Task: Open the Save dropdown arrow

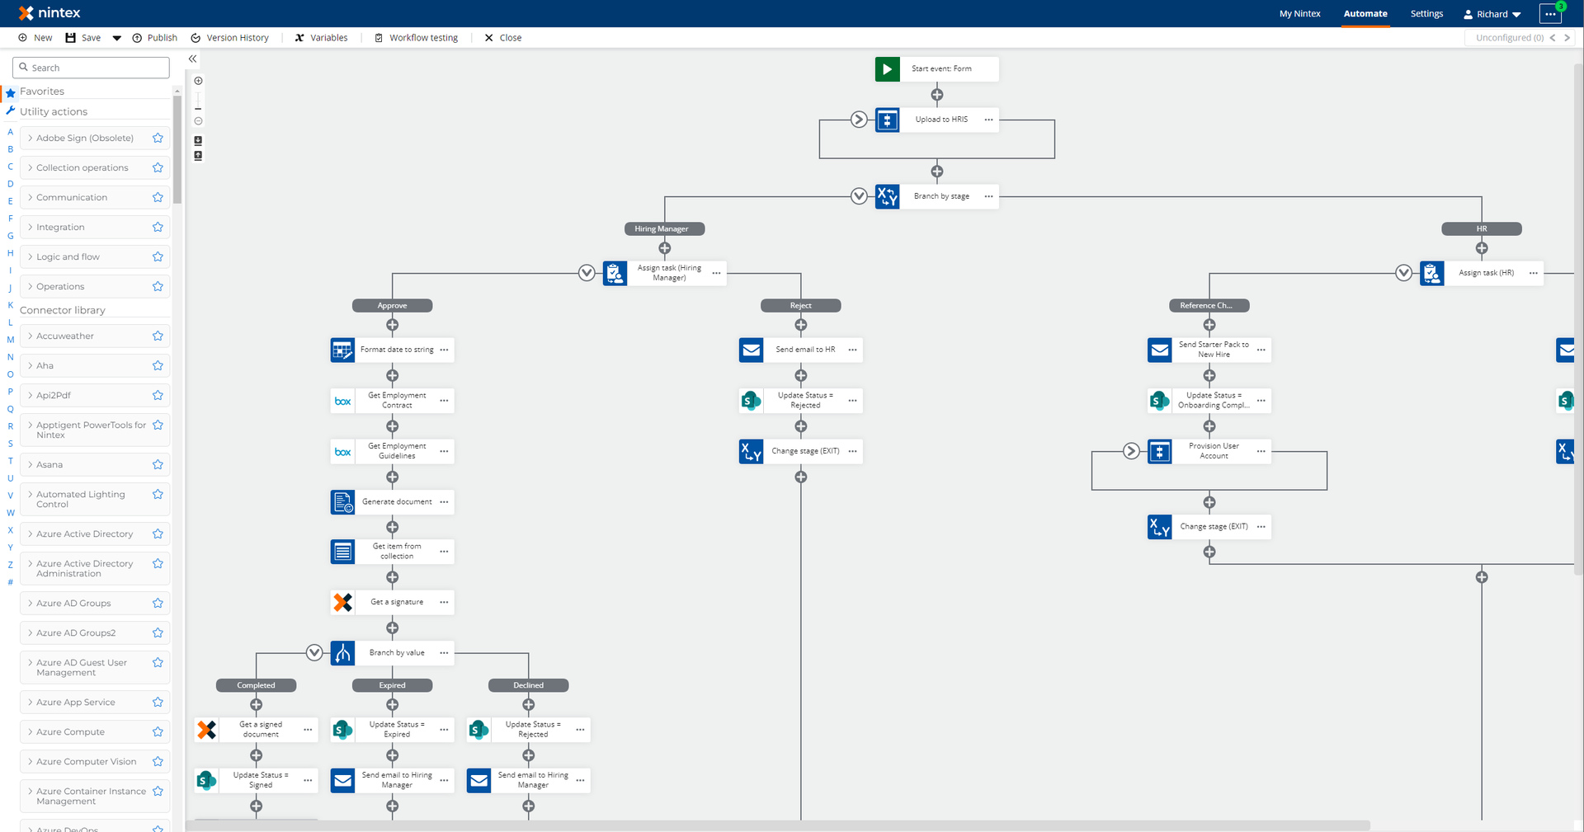Action: click(x=116, y=38)
